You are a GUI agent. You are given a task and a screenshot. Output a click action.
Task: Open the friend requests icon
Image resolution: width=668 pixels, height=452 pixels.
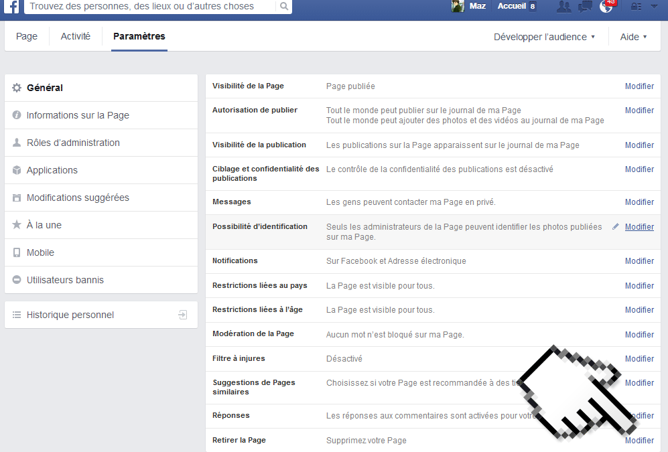pos(564,7)
